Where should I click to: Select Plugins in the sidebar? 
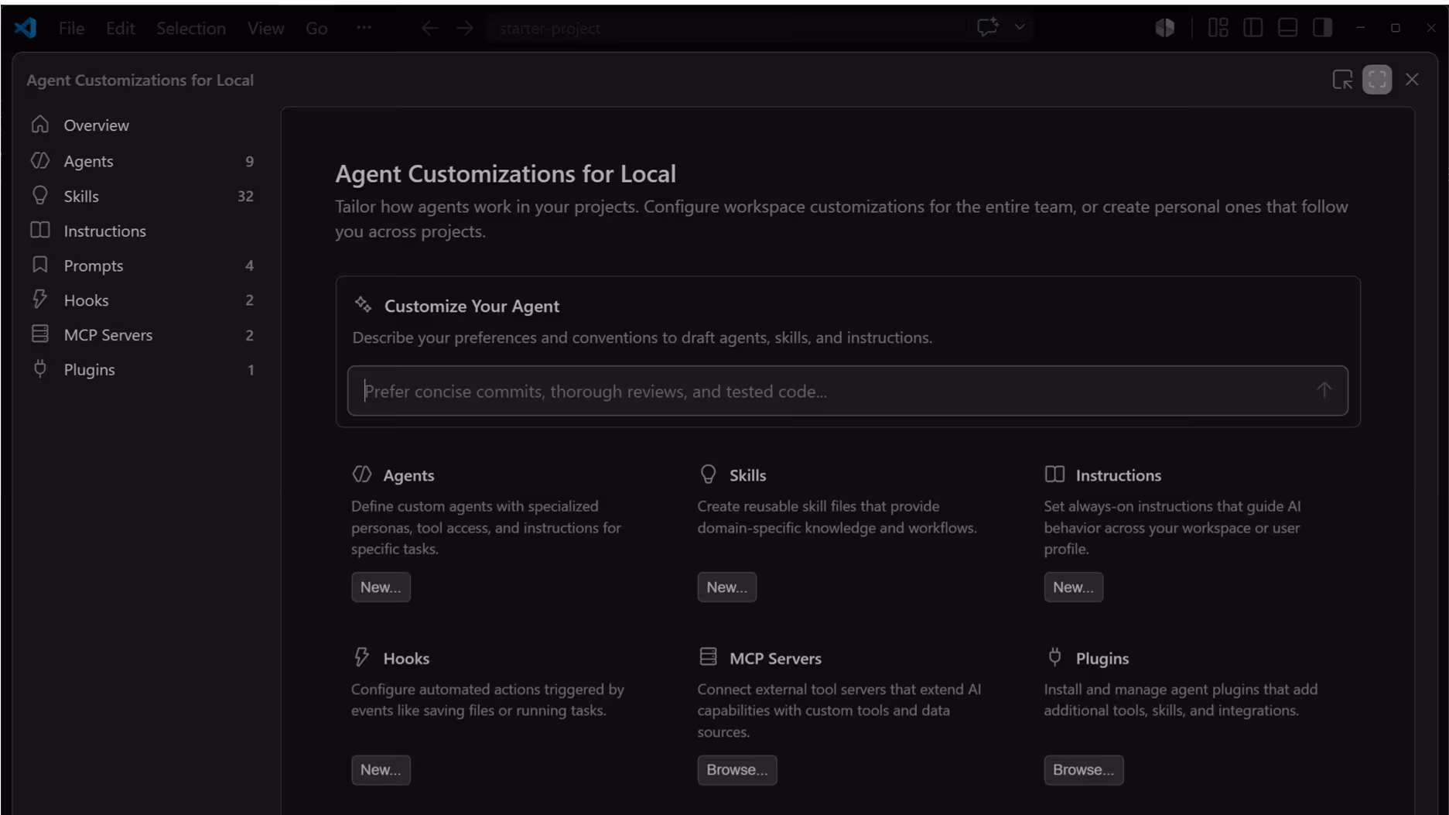[x=142, y=370]
